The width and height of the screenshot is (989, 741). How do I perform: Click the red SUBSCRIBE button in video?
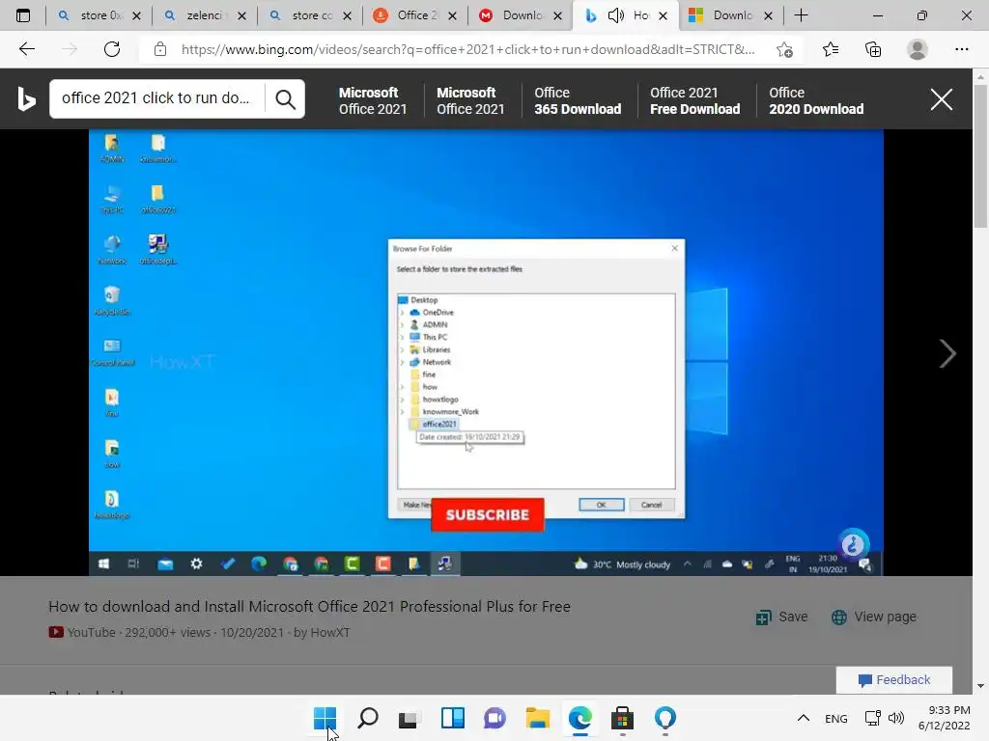coord(488,515)
